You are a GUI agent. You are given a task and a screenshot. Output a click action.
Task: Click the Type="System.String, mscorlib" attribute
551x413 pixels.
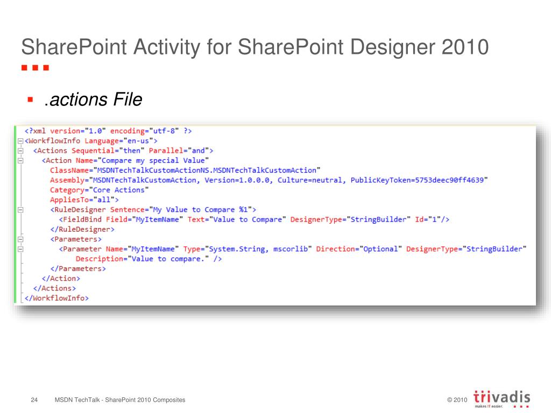tap(248, 249)
